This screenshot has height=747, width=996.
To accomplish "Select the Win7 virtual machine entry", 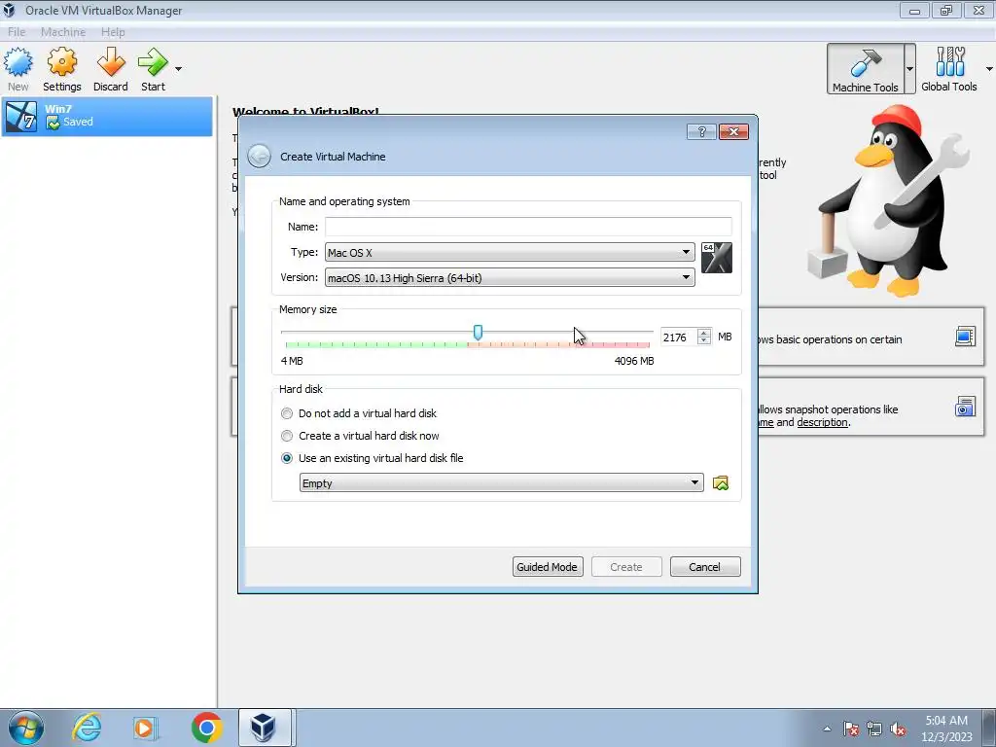I will click(x=107, y=117).
